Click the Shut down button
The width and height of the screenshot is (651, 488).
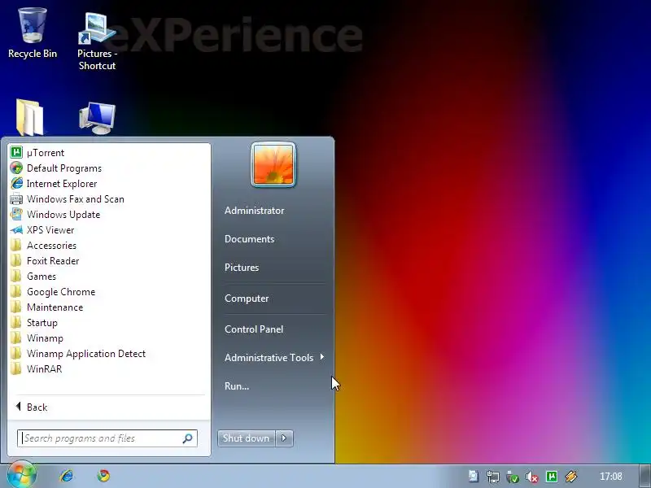[247, 438]
